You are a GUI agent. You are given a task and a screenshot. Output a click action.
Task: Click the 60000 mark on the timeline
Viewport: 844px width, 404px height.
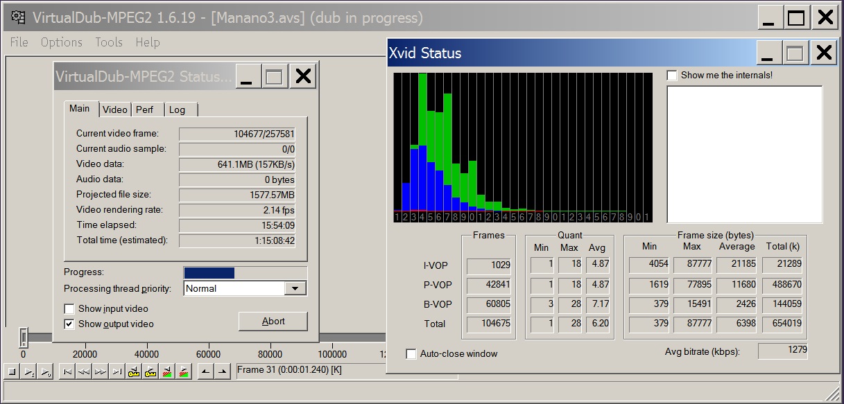click(208, 354)
